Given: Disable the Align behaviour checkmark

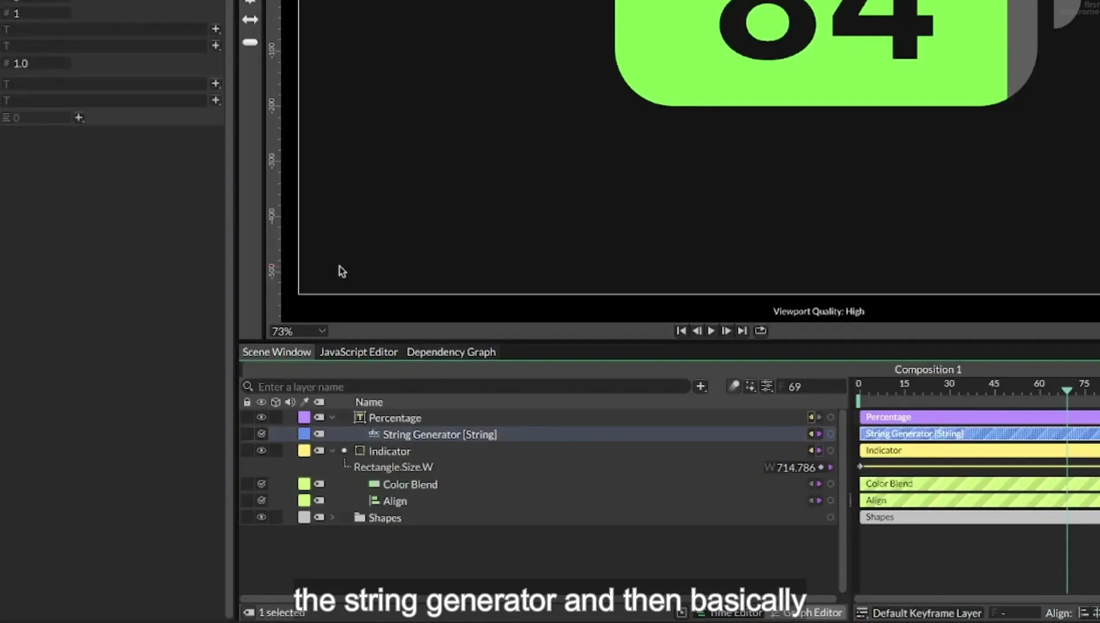Looking at the screenshot, I should pyautogui.click(x=261, y=500).
